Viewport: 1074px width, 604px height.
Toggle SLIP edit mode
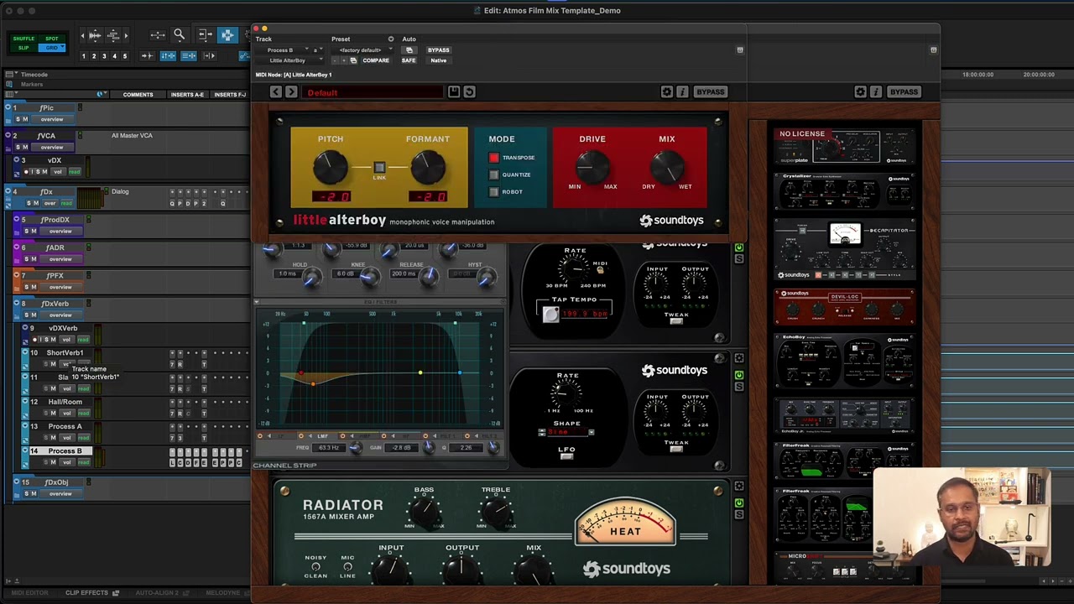tap(23, 48)
